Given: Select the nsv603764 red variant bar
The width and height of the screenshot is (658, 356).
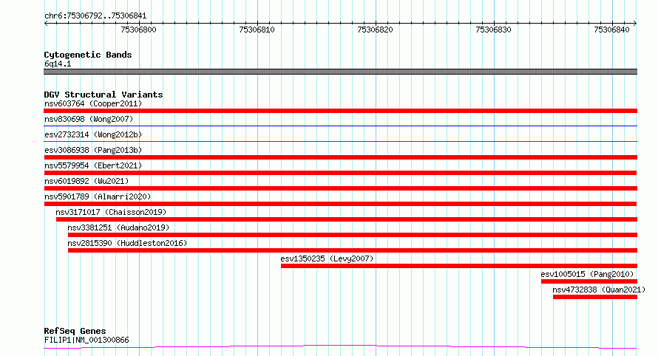Looking at the screenshot, I should point(340,111).
